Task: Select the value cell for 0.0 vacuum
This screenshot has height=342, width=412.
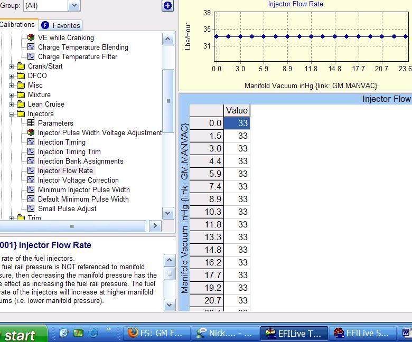Action: click(237, 123)
